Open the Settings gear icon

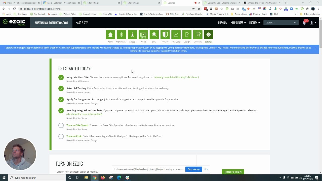(x=209, y=35)
